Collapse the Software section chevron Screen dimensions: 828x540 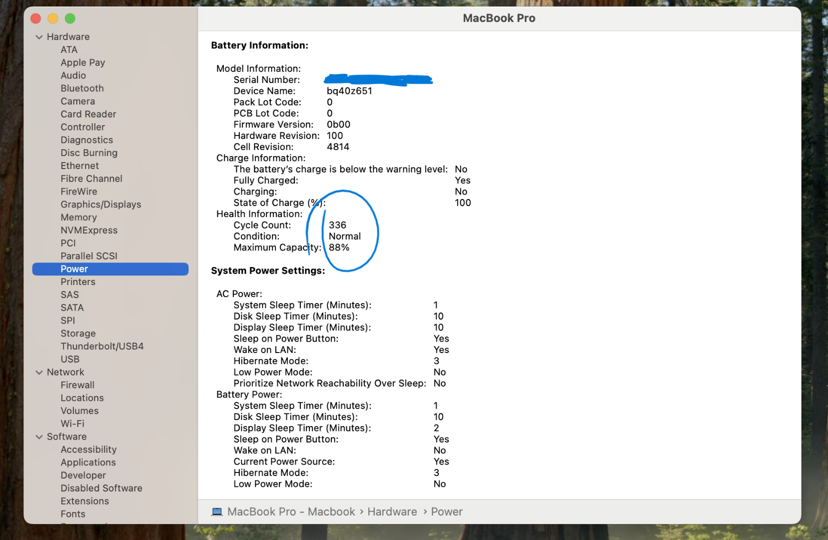(x=39, y=437)
